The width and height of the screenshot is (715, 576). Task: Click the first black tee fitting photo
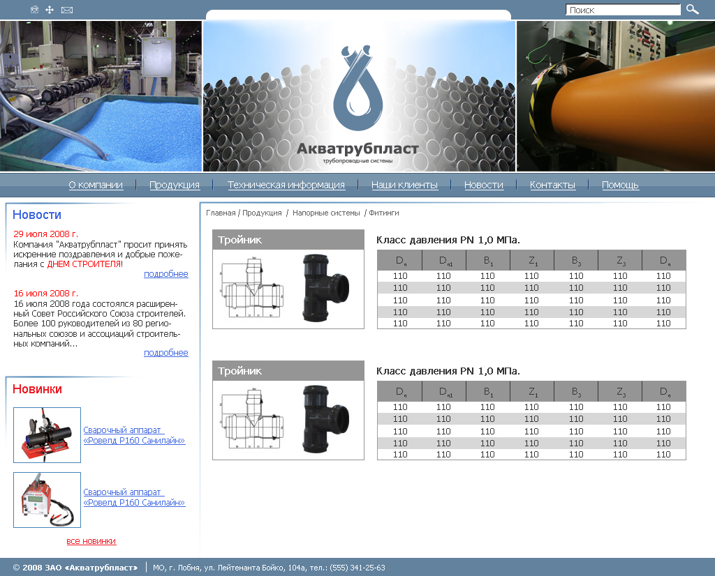pos(325,288)
